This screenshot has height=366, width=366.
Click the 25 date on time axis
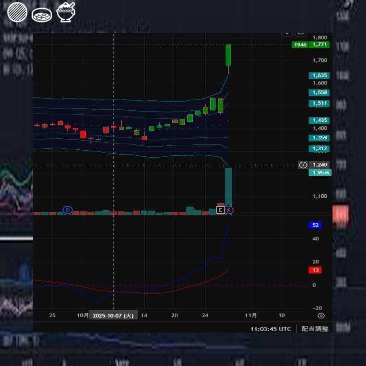click(x=52, y=316)
